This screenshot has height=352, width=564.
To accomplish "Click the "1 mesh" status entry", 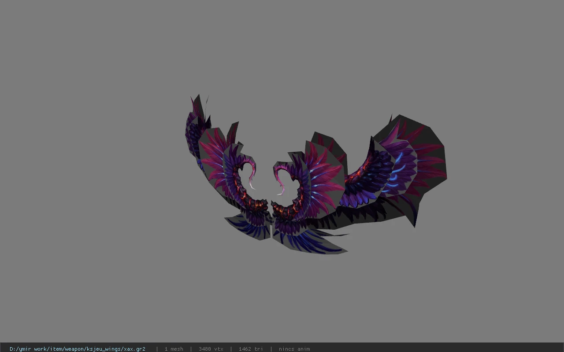I will 174,349.
